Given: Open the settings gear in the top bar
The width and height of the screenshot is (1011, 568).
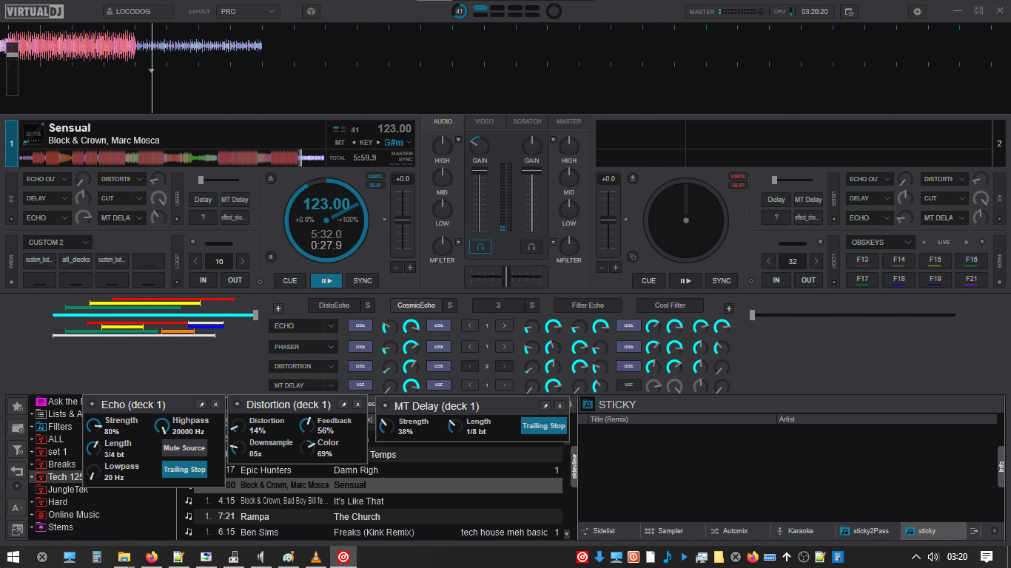Looking at the screenshot, I should click(x=918, y=12).
